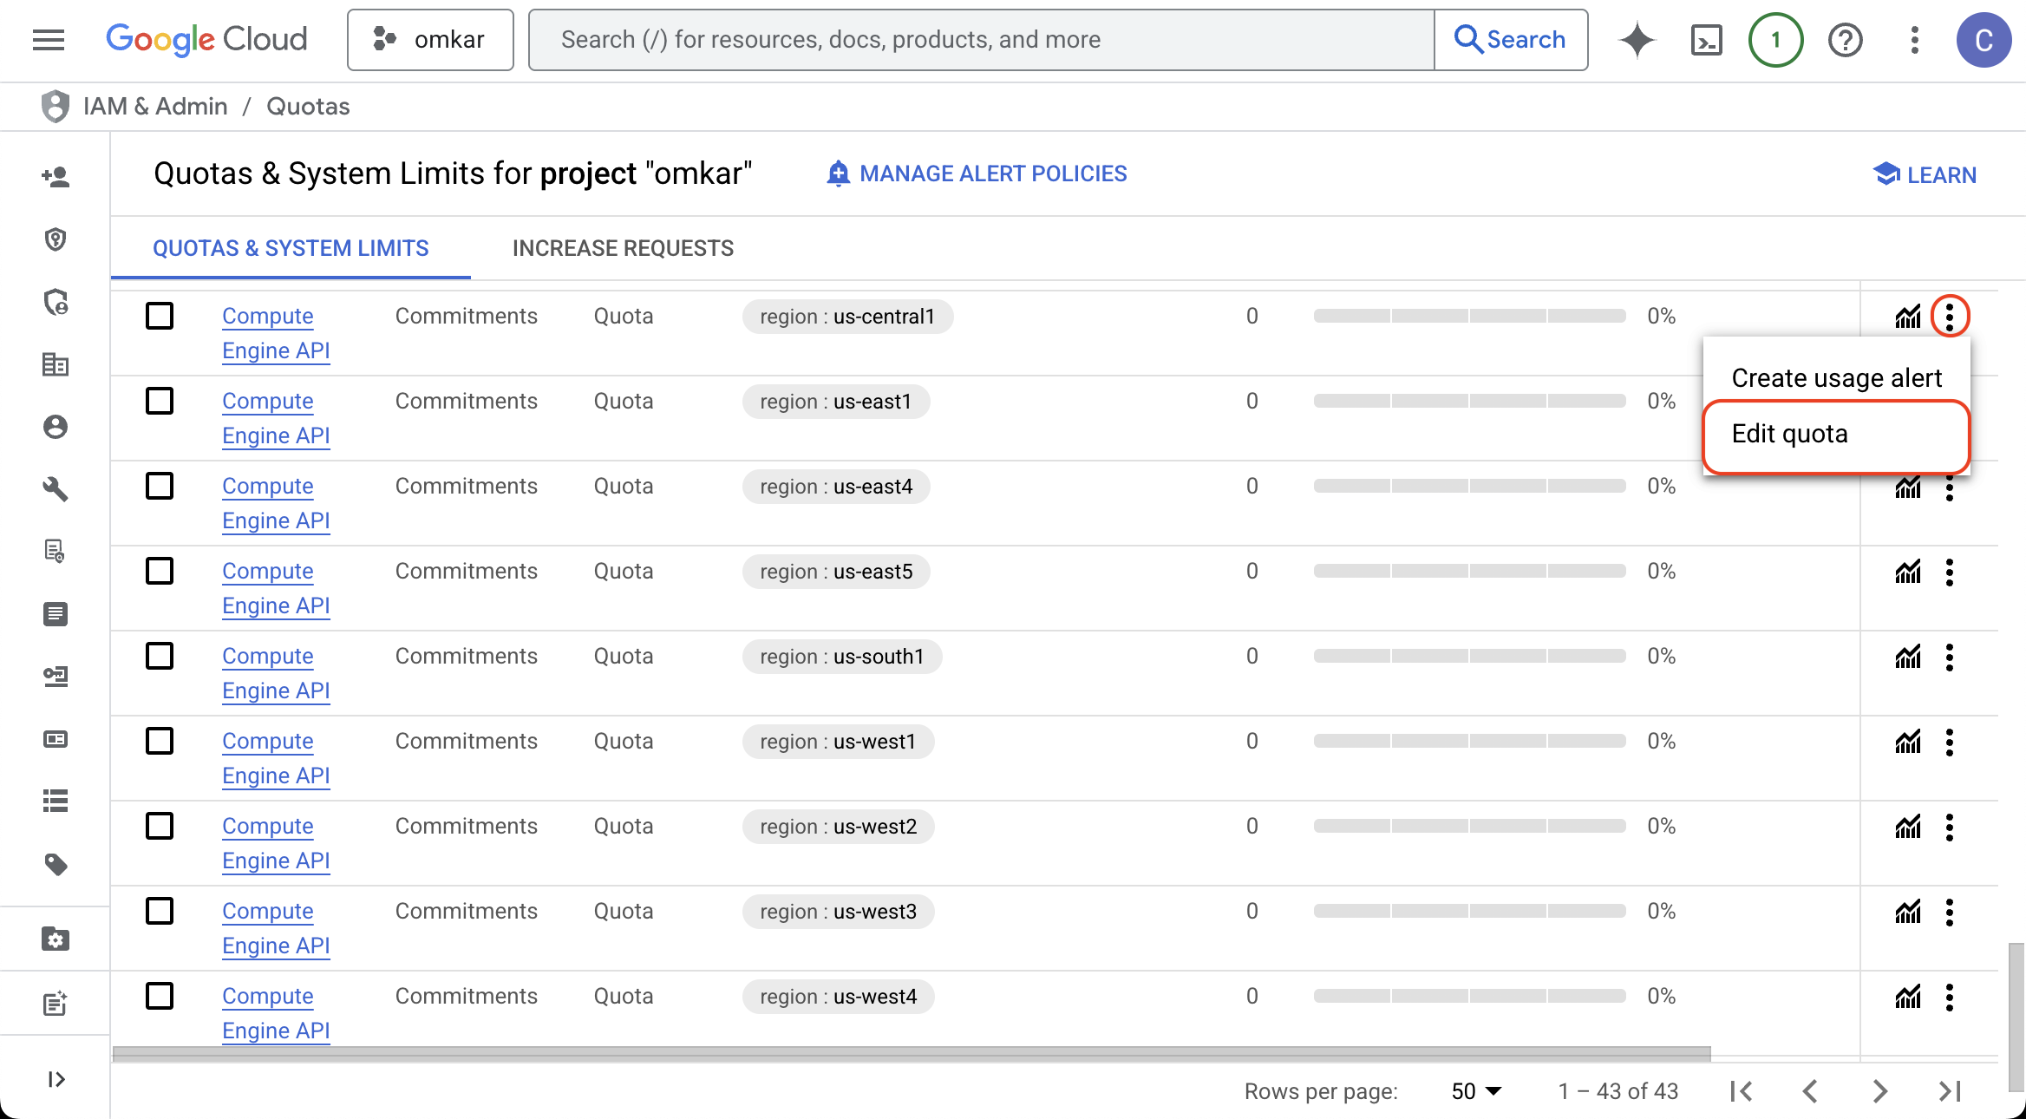Open the omkar project selector

pos(430,40)
